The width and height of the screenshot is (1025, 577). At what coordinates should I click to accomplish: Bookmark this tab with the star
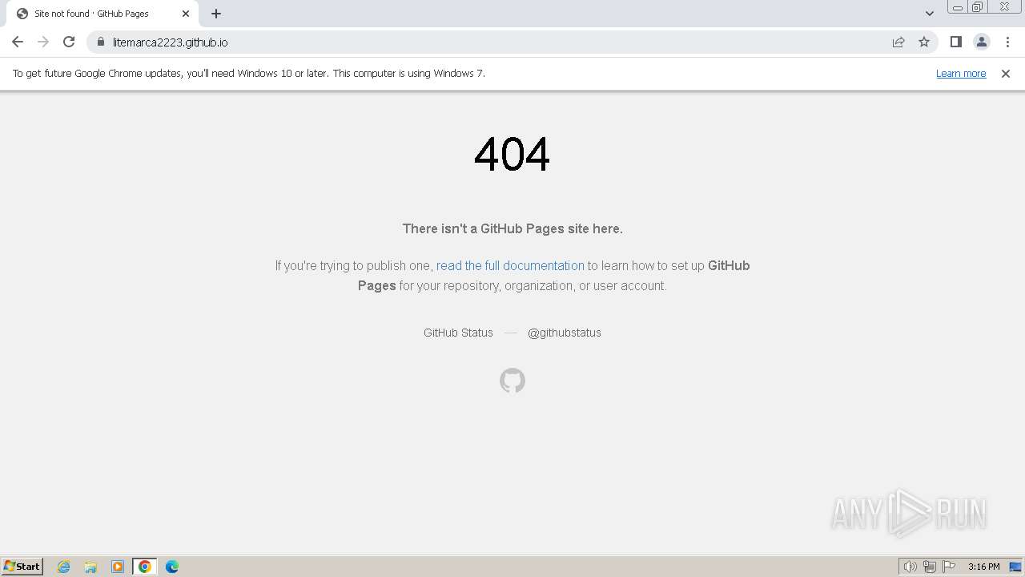[924, 42]
